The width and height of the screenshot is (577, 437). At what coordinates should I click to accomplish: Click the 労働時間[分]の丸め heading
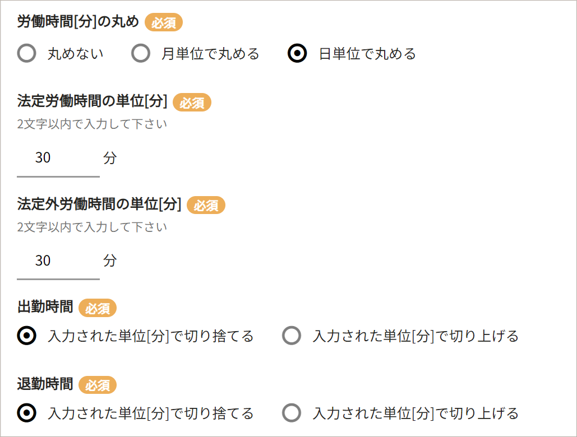coord(77,22)
